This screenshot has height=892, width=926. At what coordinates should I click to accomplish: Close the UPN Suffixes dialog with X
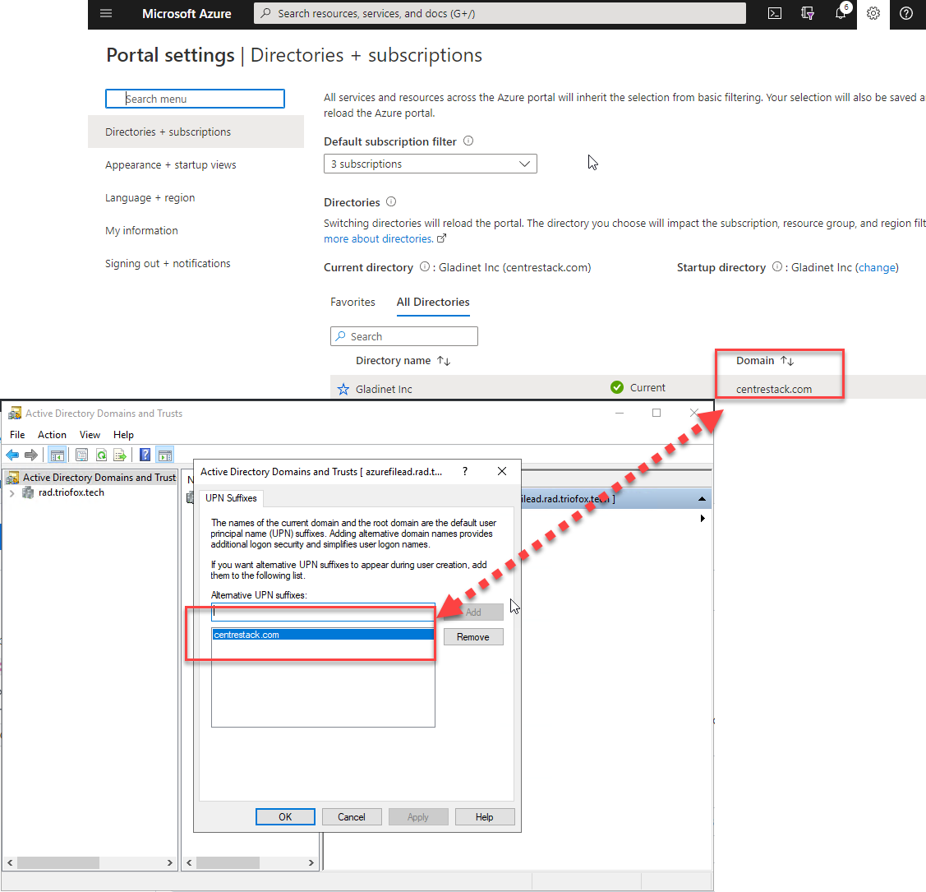(x=502, y=471)
